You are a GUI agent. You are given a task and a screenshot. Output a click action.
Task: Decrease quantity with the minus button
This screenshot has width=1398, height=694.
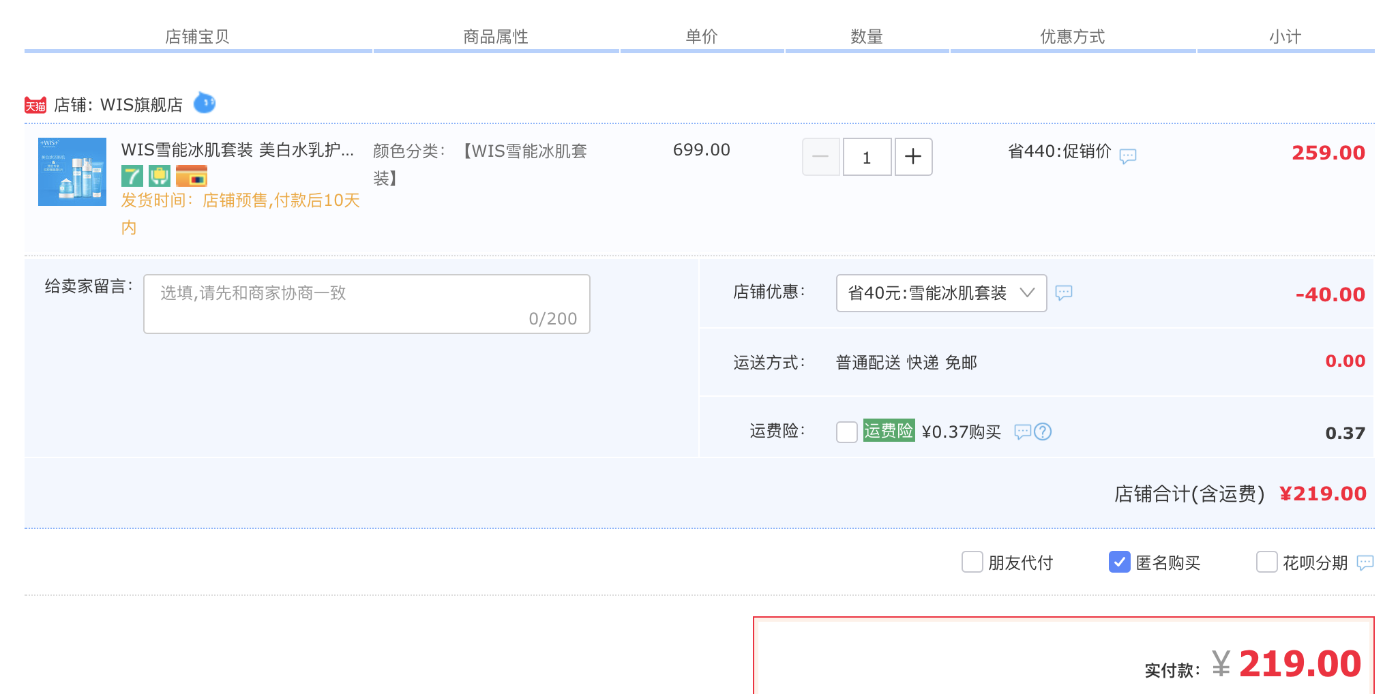coord(821,157)
